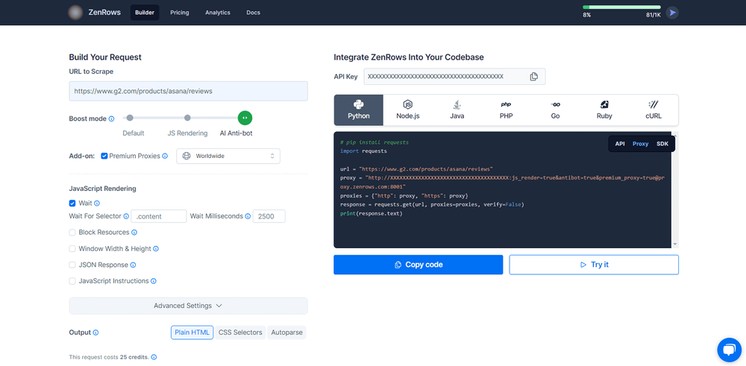Image resolution: width=746 pixels, height=366 pixels.
Task: Select the Python language icon
Action: [x=358, y=104]
